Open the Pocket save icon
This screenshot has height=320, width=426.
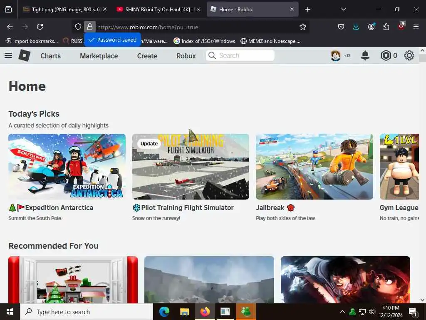point(341,27)
